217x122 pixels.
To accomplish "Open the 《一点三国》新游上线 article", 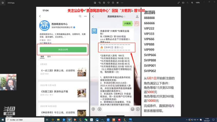I will click(x=63, y=70).
